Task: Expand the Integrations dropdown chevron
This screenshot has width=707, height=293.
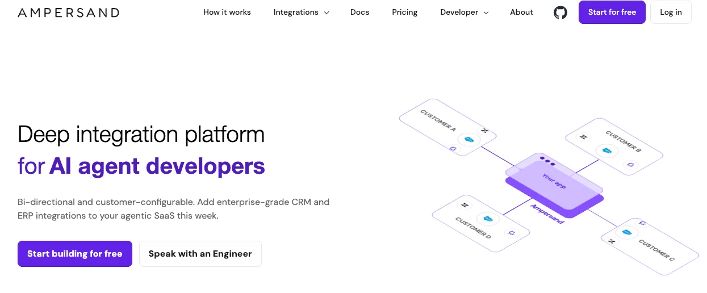Action: 327,12
